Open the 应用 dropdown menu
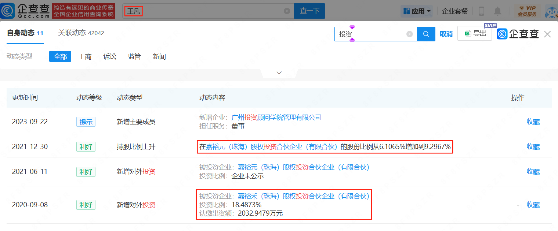Image resolution: width=558 pixels, height=231 pixels. click(416, 11)
